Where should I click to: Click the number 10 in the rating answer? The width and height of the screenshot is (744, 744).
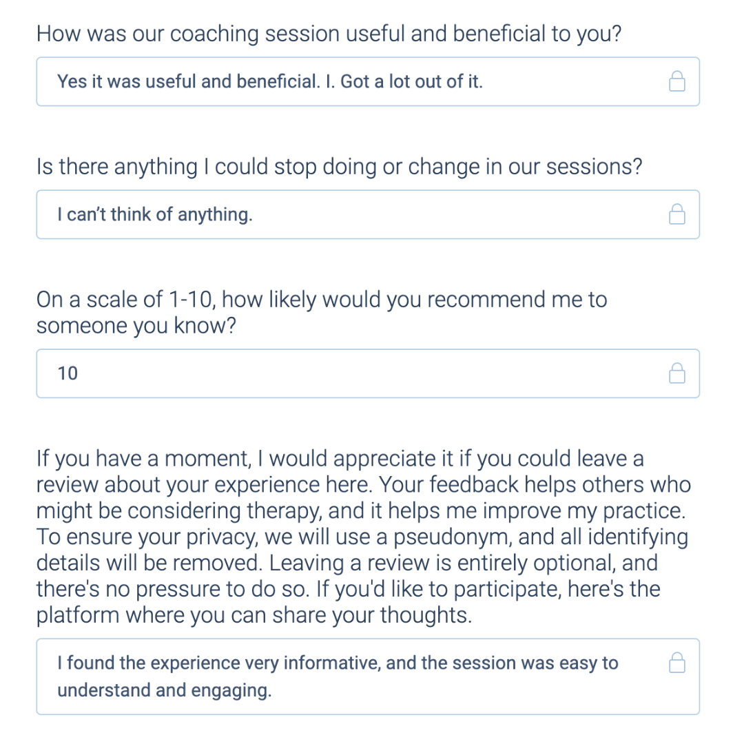tap(68, 373)
